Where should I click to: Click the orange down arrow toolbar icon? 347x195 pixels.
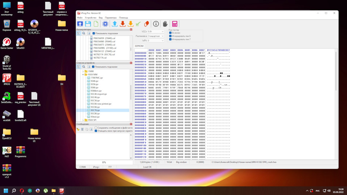(130, 24)
